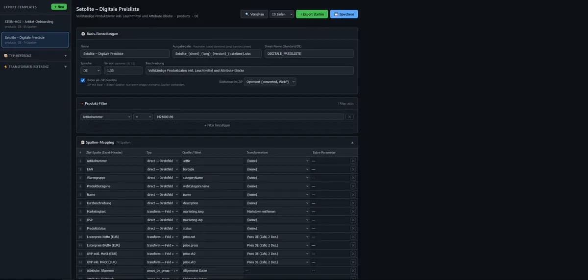Open Transformation dropdown for Listenpreis Netto row
Image resolution: width=588 pixels, height=280 pixels.
(x=277, y=237)
